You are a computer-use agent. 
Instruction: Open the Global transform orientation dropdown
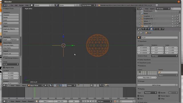pos(71,86)
